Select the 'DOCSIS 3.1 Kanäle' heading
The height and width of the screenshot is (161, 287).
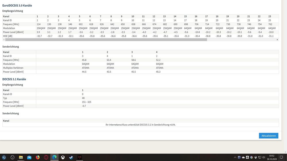(14, 79)
